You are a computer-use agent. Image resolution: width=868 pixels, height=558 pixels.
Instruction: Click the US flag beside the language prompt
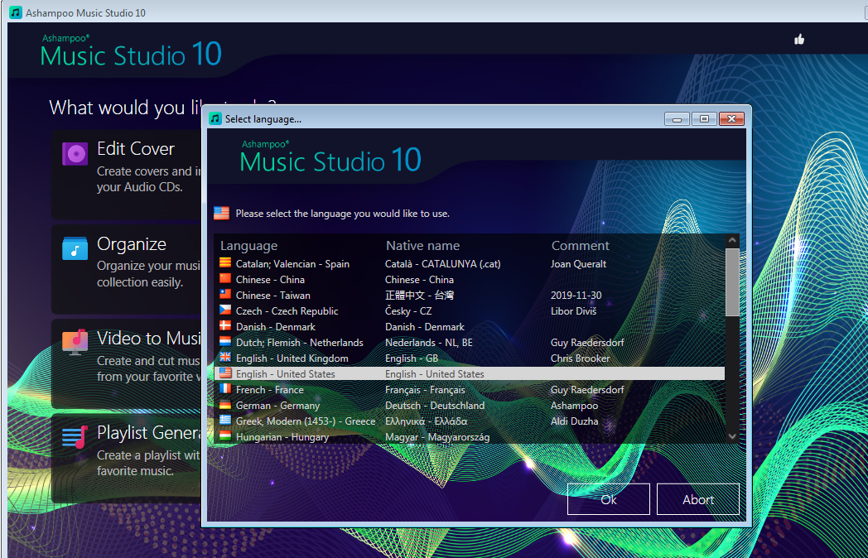[x=221, y=213]
